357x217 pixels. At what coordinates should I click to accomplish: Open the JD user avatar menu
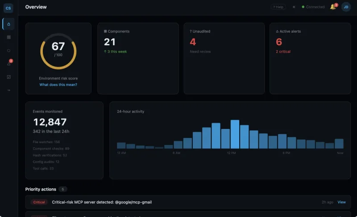click(x=346, y=7)
